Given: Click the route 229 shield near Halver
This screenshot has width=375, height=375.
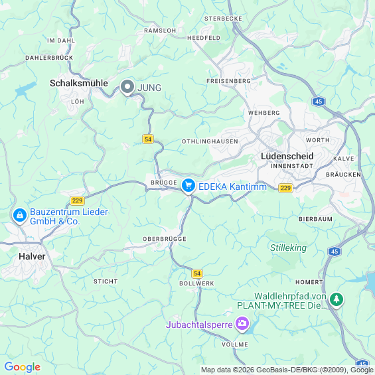Looking at the screenshot, I should tap(77, 200).
